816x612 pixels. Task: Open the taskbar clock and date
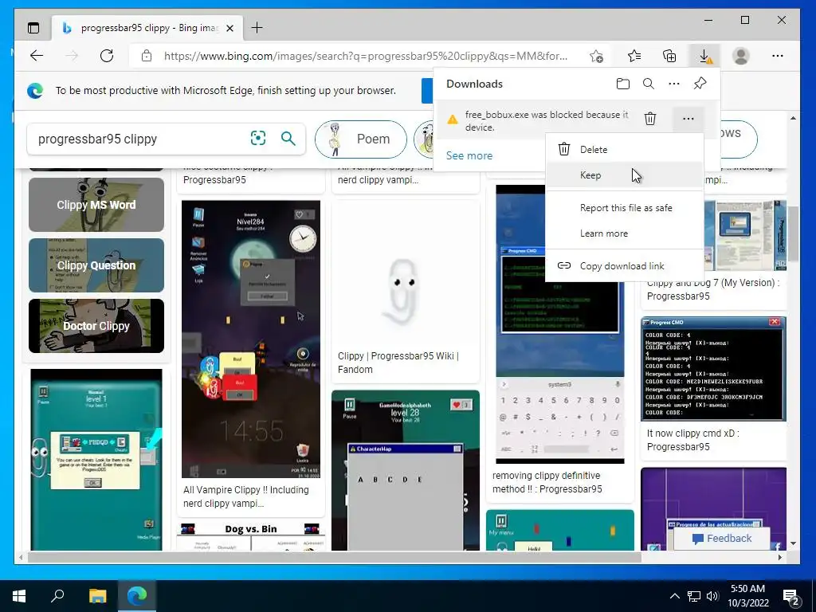747,596
